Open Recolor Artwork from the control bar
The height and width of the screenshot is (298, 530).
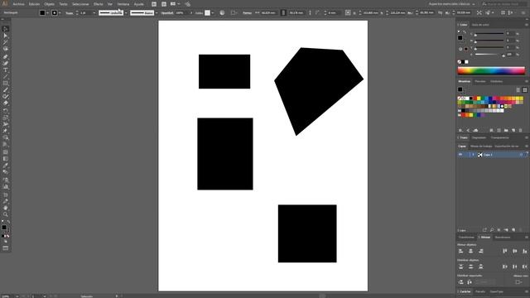click(x=222, y=13)
